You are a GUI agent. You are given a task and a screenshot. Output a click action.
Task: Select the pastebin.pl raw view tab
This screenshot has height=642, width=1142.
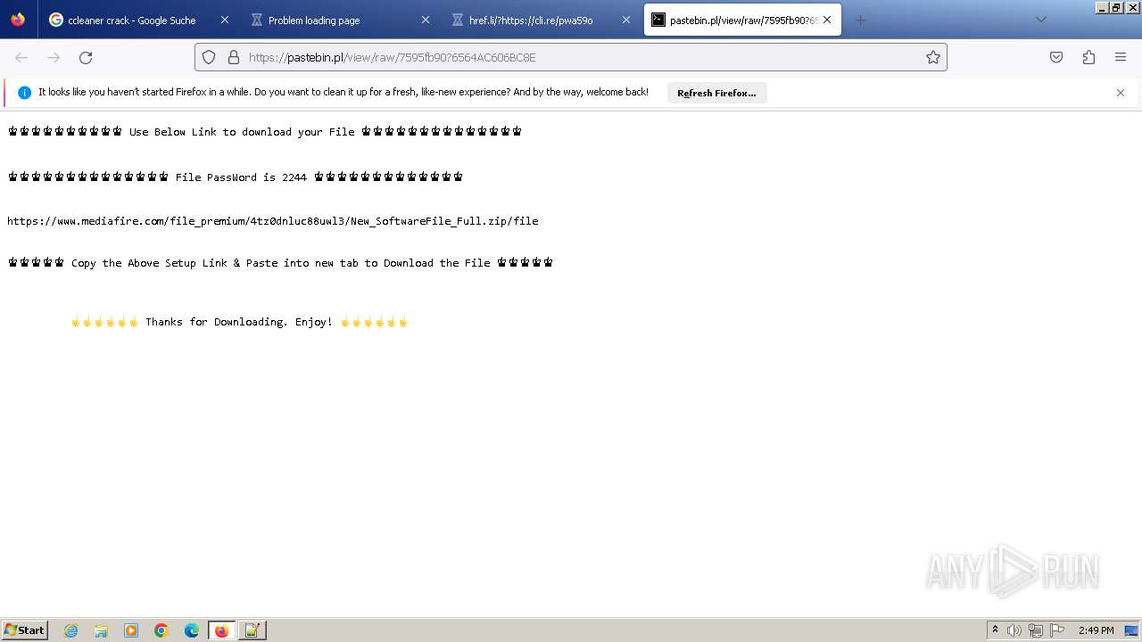(x=742, y=20)
